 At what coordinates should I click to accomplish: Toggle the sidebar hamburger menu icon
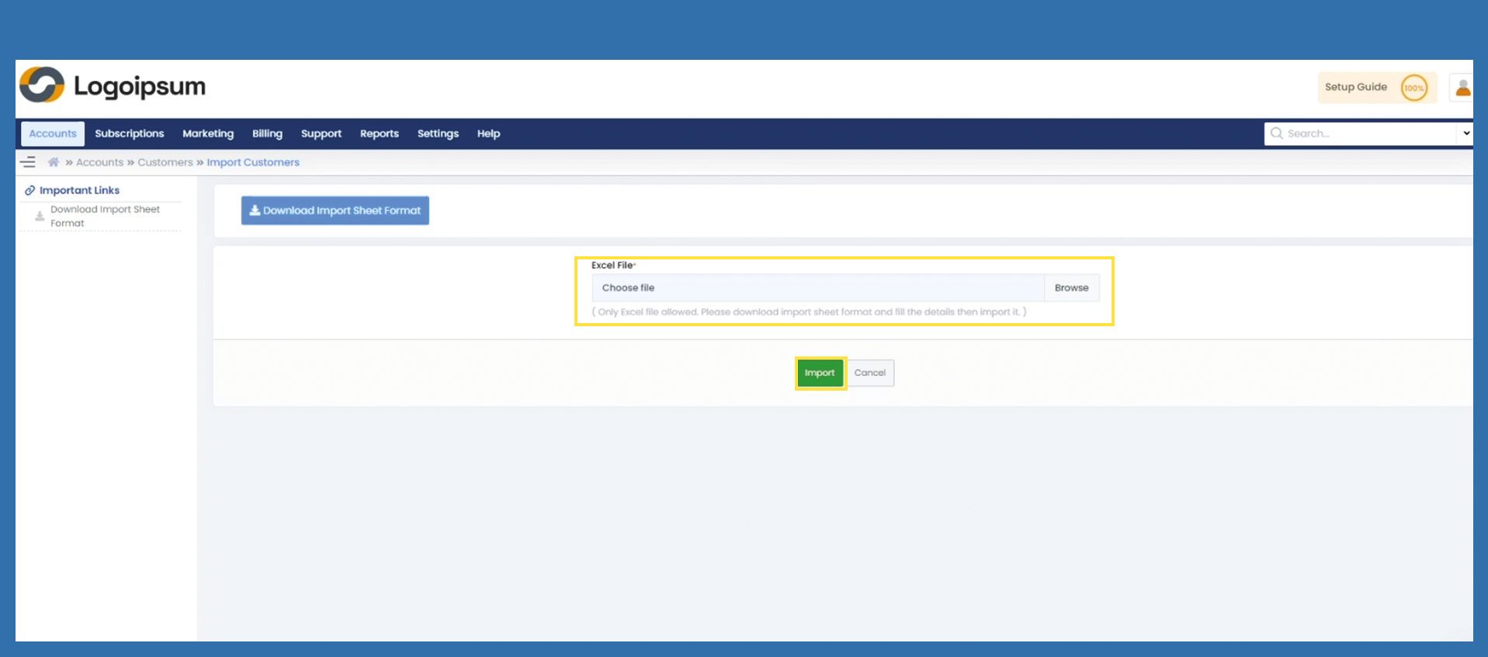[28, 162]
